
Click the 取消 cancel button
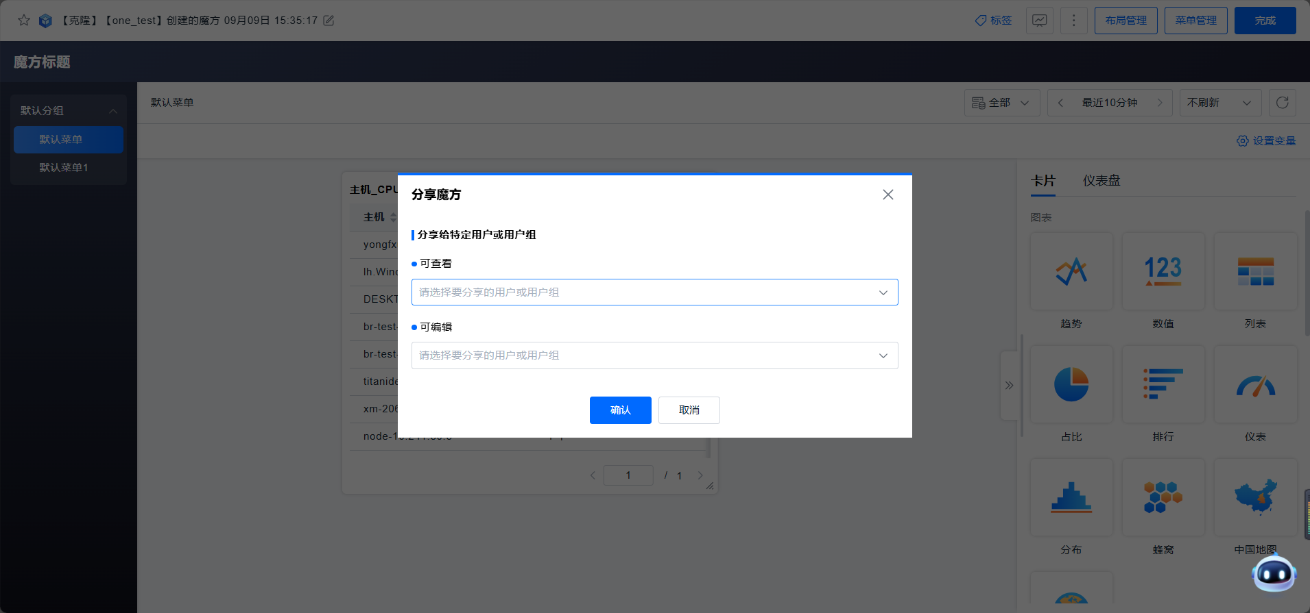689,410
